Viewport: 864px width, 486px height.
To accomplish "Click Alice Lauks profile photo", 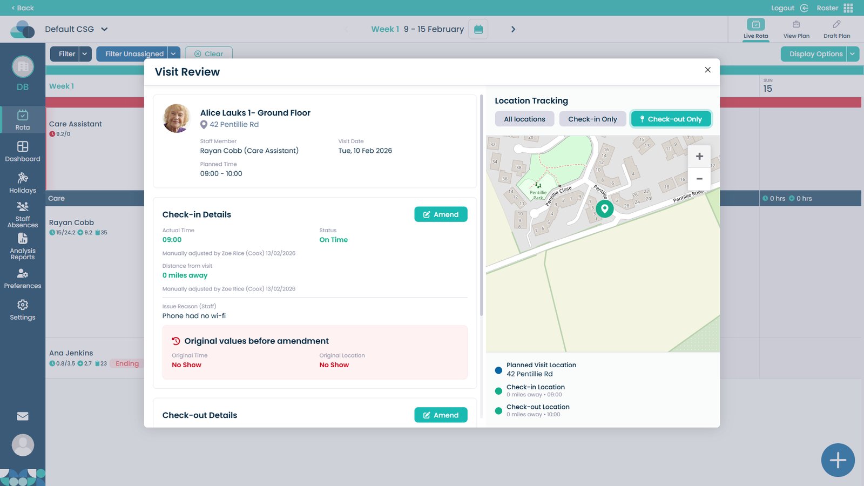I will click(x=177, y=118).
